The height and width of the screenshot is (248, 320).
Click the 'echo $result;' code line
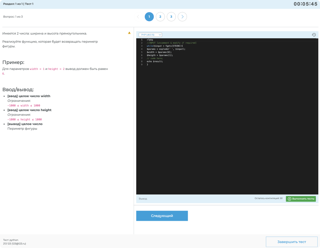155,61
